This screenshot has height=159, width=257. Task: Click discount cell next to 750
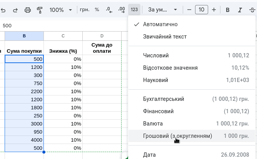click(63, 84)
